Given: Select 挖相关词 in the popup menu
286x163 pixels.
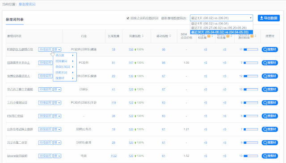Looking at the screenshot, I should (x=65, y=73).
